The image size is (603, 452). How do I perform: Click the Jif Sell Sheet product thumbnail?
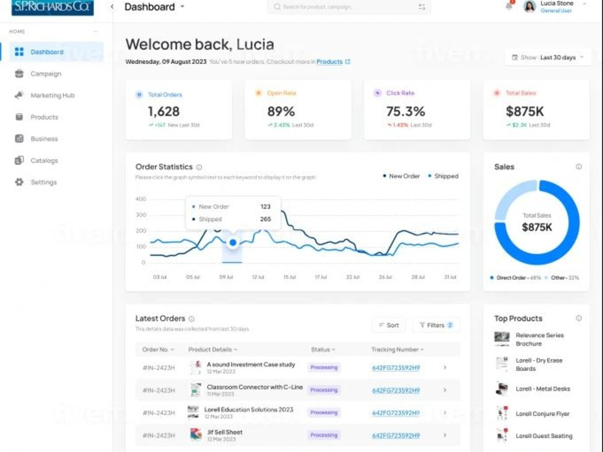point(196,435)
